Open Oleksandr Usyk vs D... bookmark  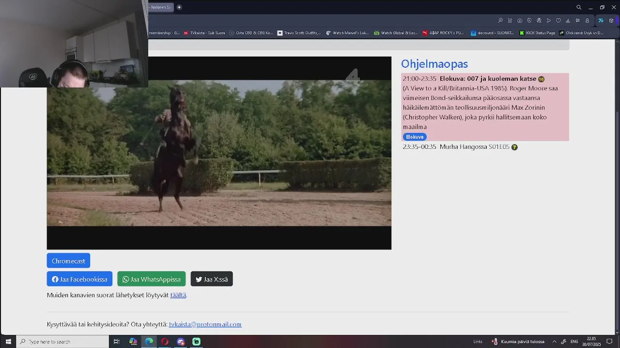pyautogui.click(x=581, y=33)
